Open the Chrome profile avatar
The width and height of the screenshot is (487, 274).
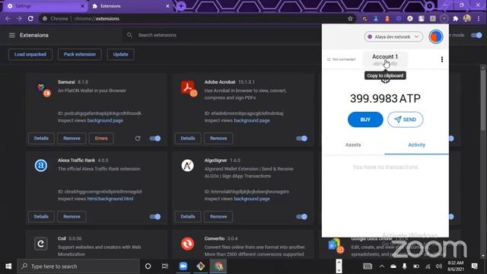pos(466,18)
